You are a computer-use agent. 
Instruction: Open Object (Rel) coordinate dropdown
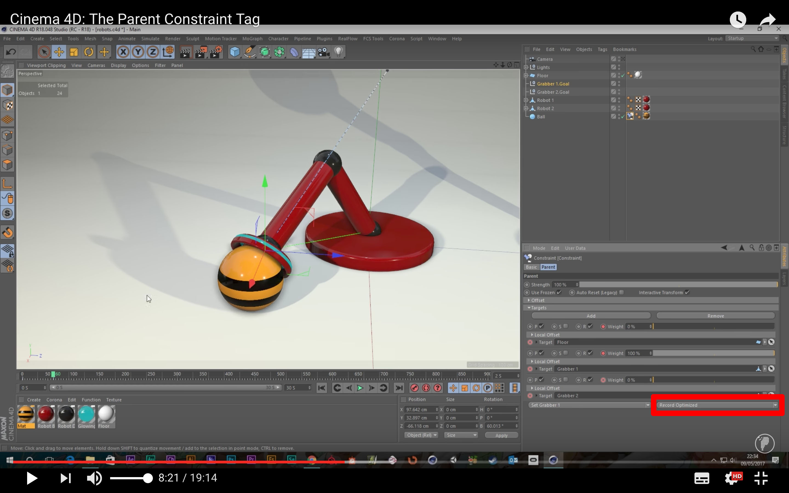point(421,435)
